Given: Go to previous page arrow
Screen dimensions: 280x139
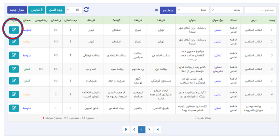Looking at the screenshot, I should (134, 130).
